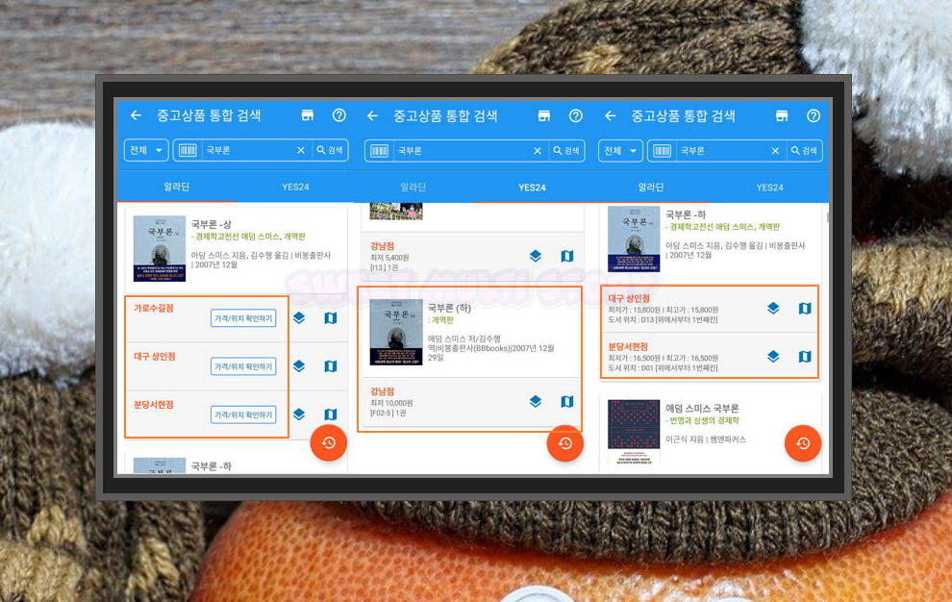The width and height of the screenshot is (952, 602).
Task: Go back using the arrow on middle screen
Action: pyautogui.click(x=373, y=115)
